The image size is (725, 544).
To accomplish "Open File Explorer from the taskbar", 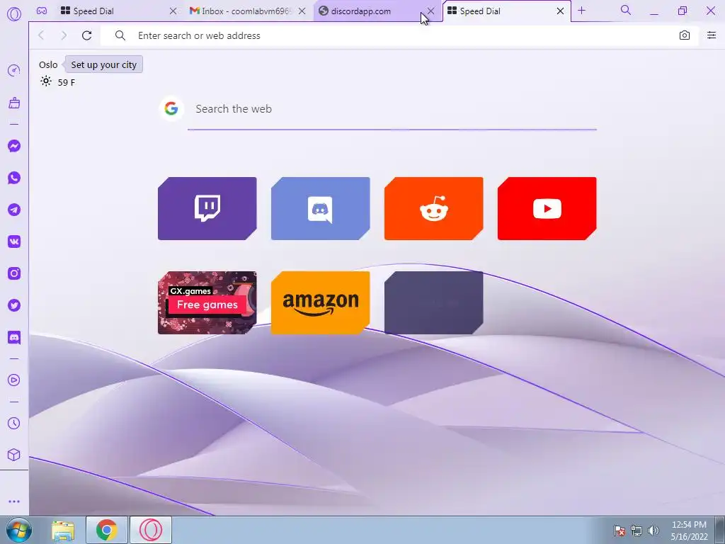I will [63, 530].
